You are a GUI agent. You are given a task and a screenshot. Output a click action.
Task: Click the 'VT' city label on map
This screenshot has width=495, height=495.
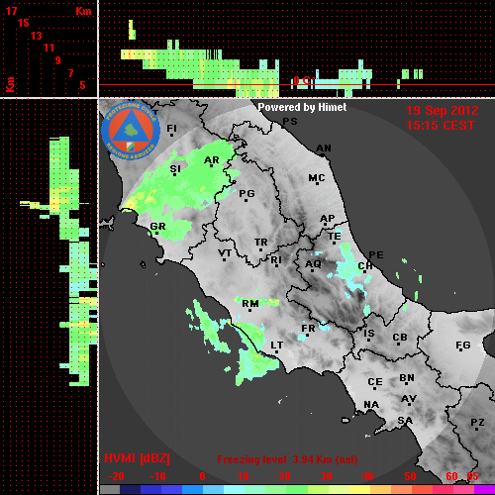[225, 253]
